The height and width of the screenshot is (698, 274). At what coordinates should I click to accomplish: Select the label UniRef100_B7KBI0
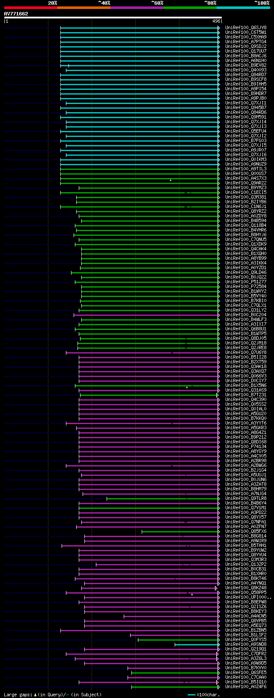click(x=246, y=300)
